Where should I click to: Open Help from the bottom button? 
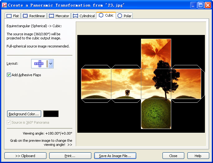coord(198,156)
